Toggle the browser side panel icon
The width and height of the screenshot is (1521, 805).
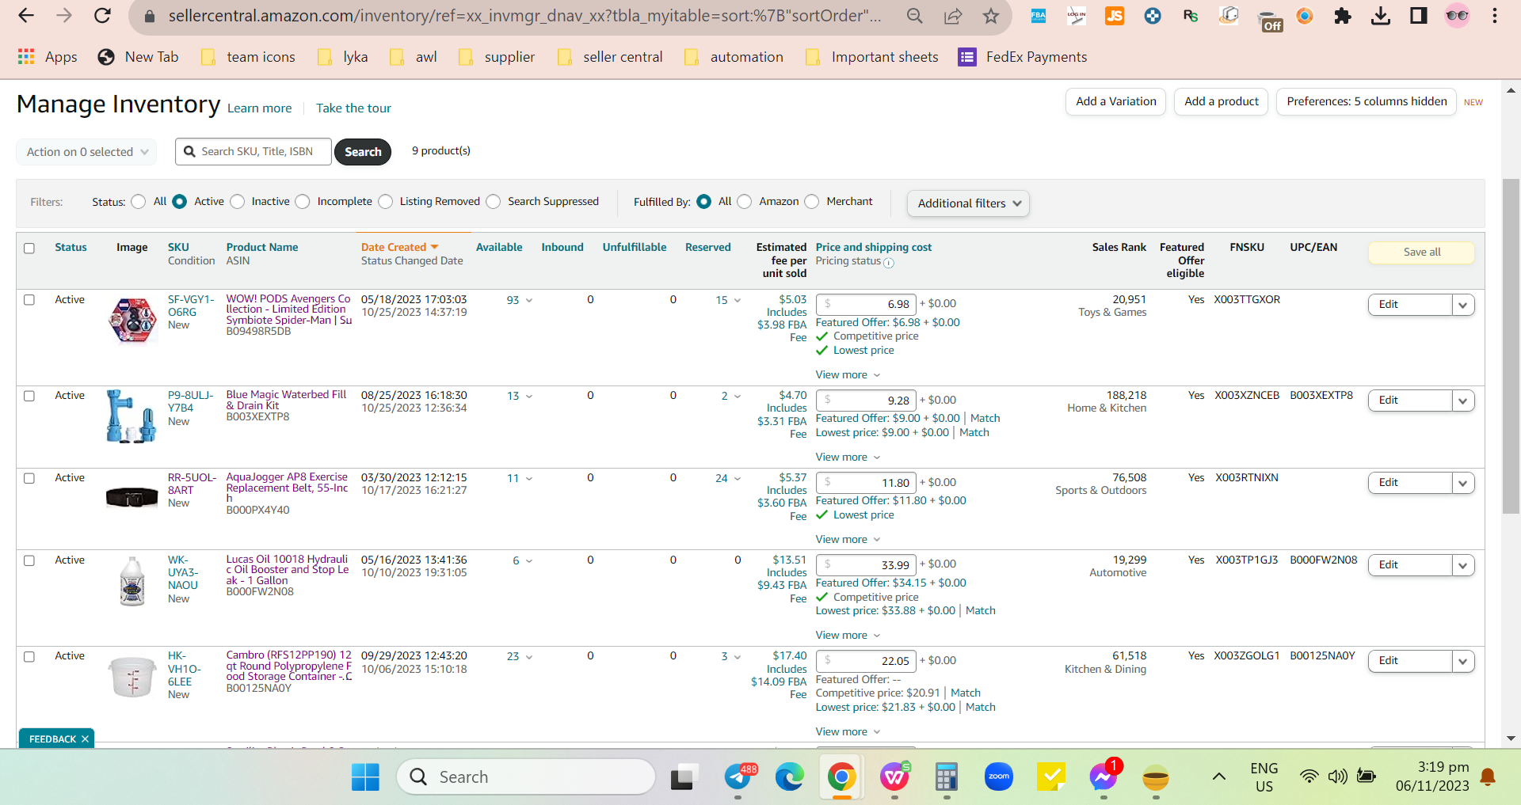point(1419,16)
